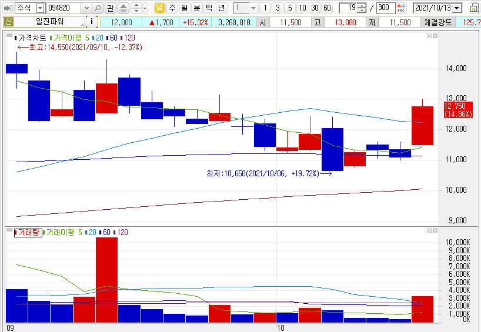Click the 체결강도 label
This screenshot has width=481, height=332.
437,22
